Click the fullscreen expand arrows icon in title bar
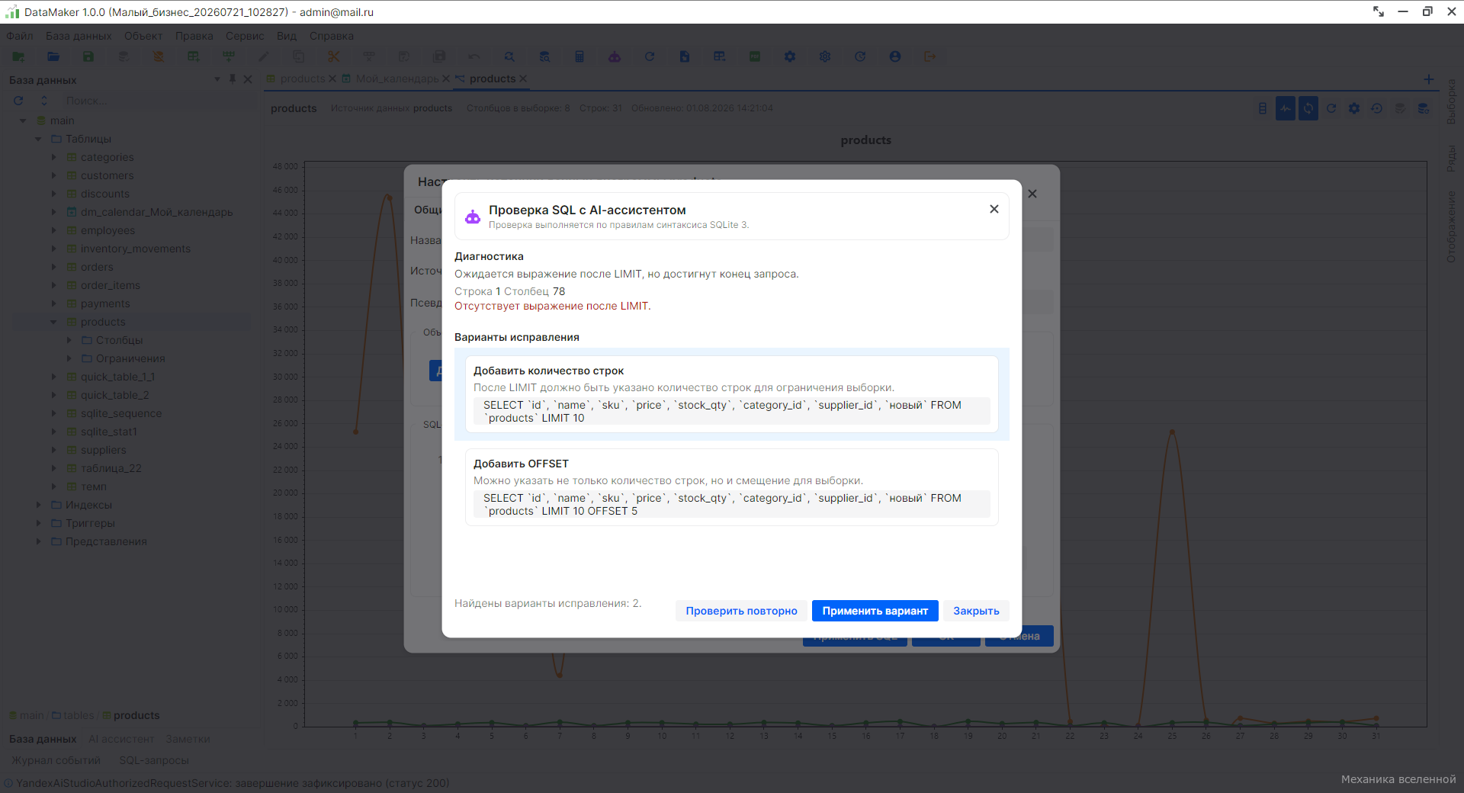Image resolution: width=1464 pixels, height=793 pixels. click(x=1379, y=11)
